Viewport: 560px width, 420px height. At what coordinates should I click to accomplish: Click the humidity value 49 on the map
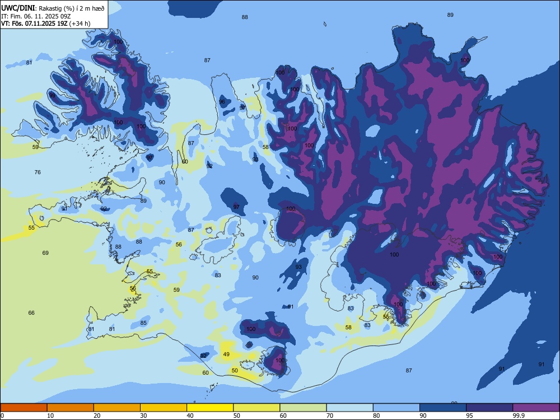point(226,354)
